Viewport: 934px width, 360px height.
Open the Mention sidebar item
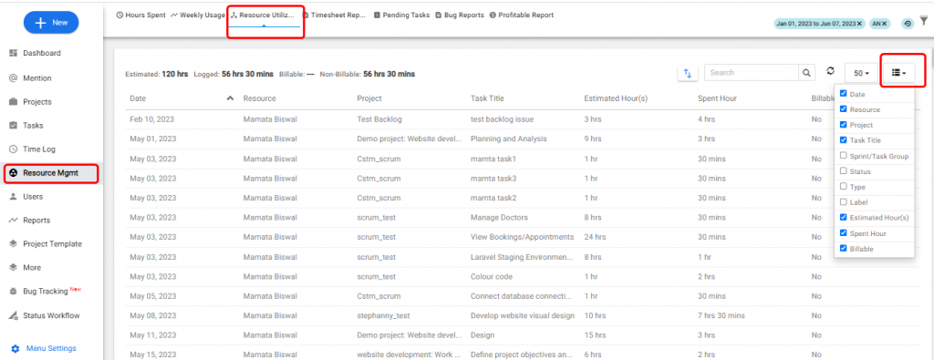click(36, 78)
